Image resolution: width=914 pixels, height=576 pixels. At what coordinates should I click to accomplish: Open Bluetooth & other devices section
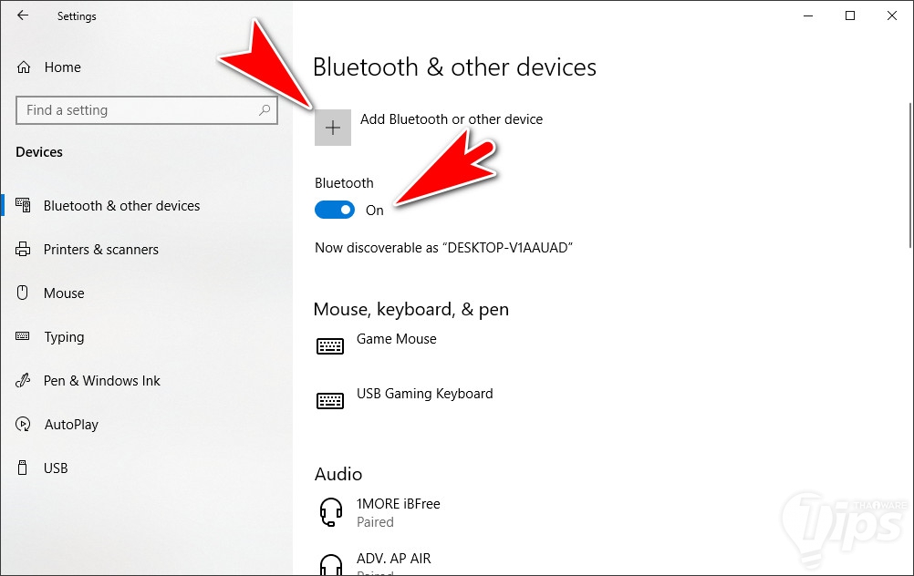[x=121, y=206]
